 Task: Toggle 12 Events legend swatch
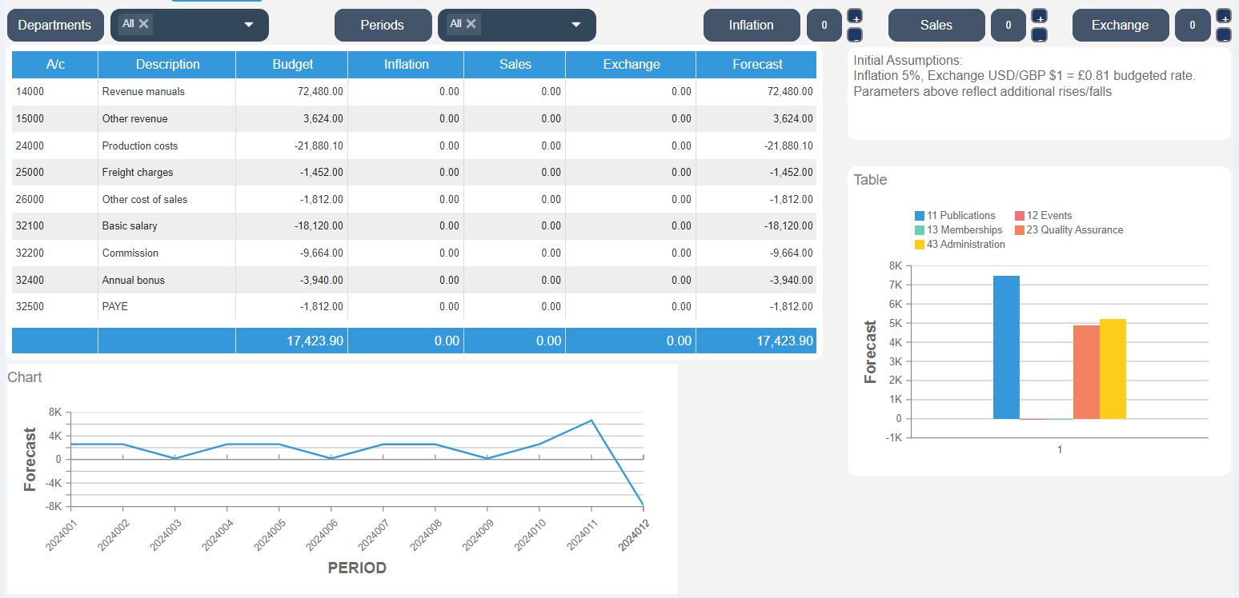[x=1020, y=216]
